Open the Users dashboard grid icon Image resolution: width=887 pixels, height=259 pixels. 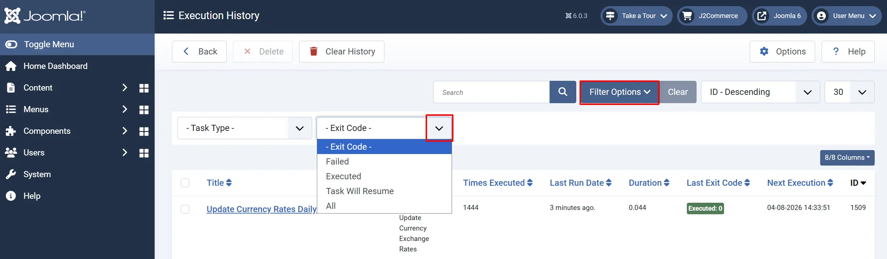tap(144, 153)
